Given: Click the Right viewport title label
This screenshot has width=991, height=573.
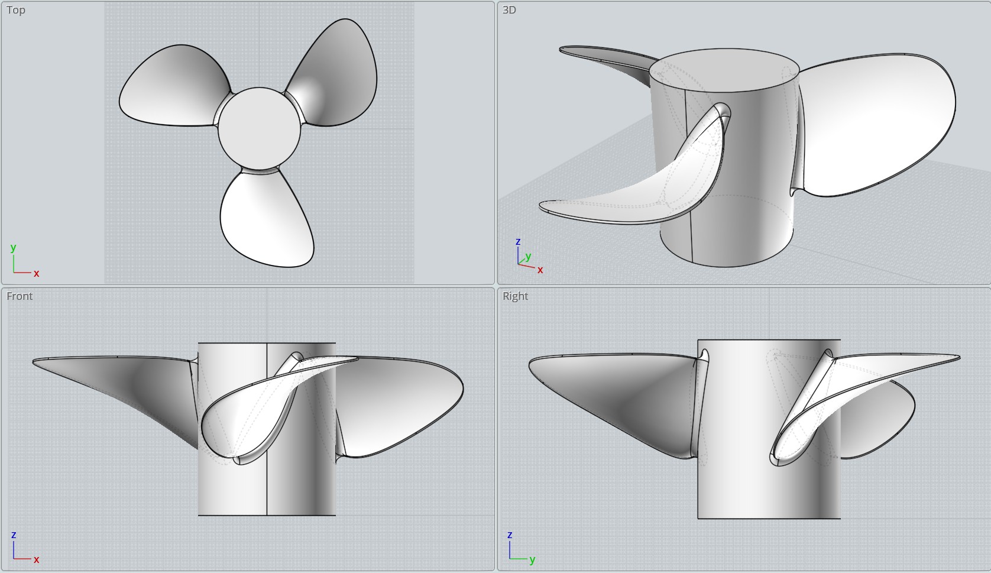Looking at the screenshot, I should (515, 296).
